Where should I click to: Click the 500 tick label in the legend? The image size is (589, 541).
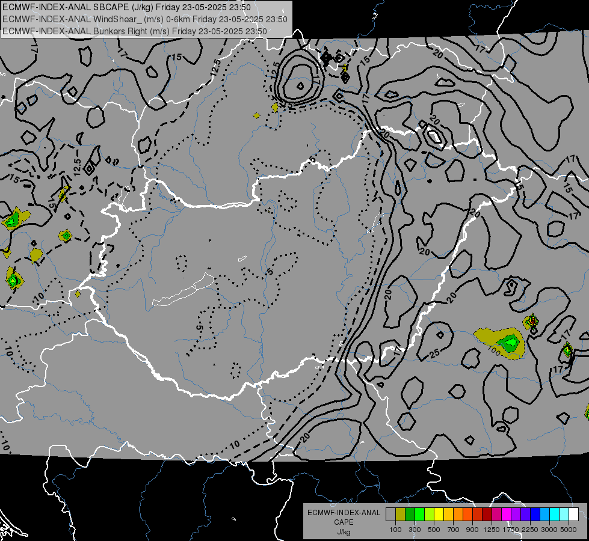434,530
